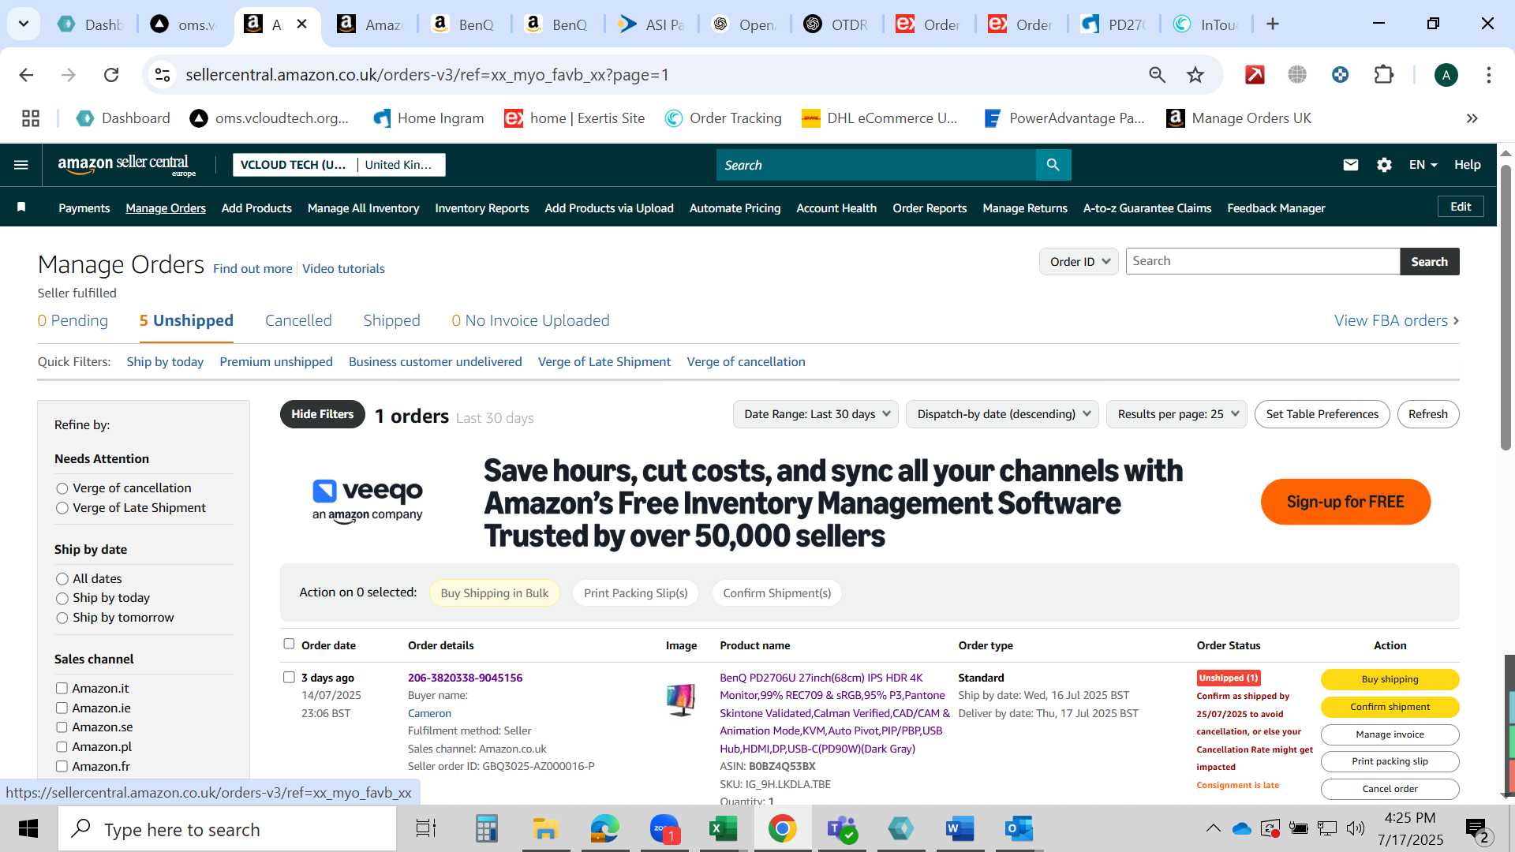Open the Date Range Last 30 days dropdown

pos(815,414)
